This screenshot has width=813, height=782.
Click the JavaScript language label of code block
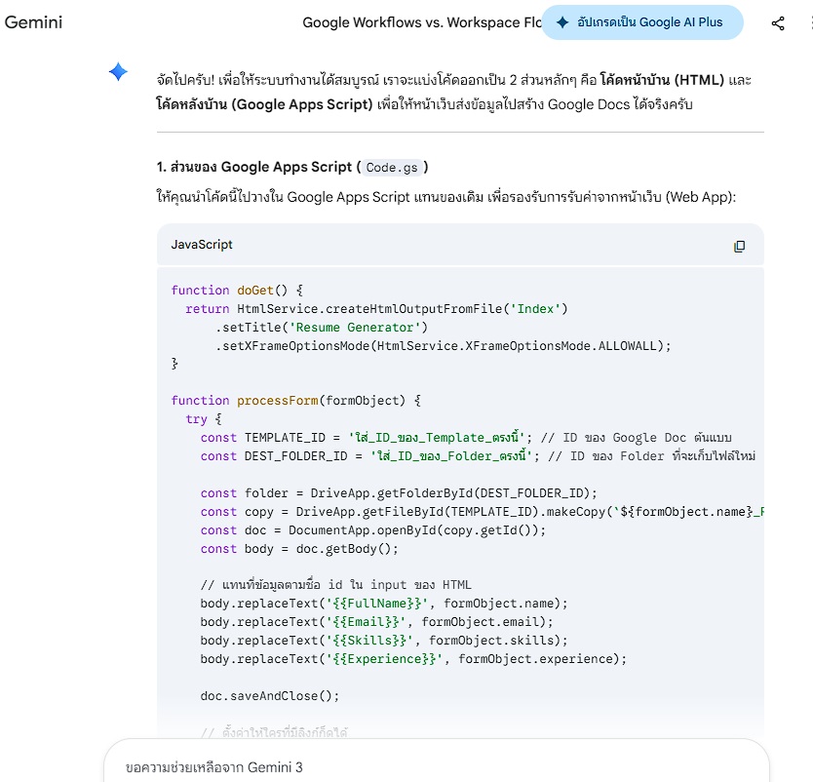202,245
